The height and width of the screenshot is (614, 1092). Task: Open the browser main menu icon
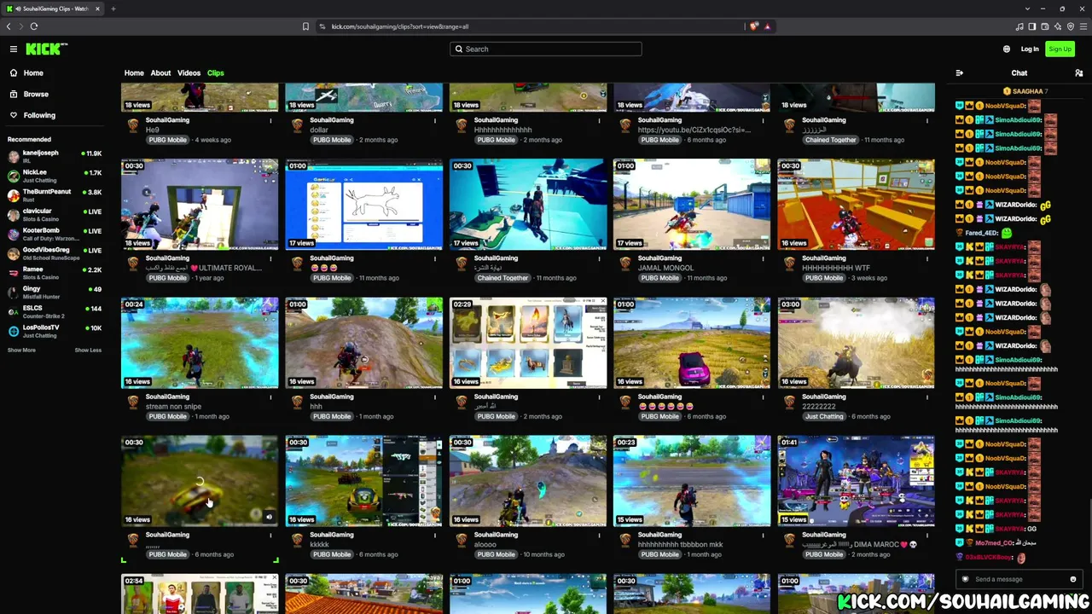1083,26
